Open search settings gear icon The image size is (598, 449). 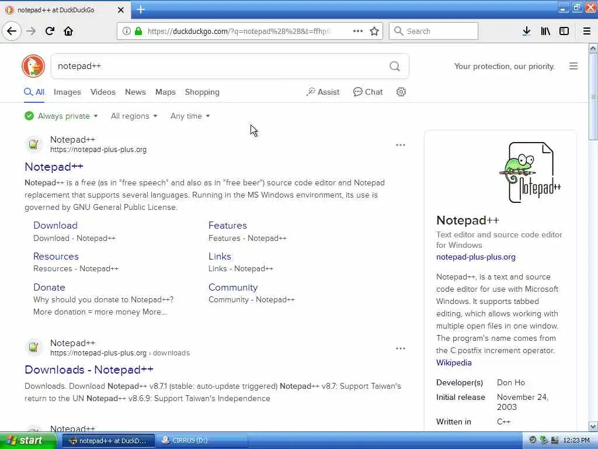(x=401, y=92)
